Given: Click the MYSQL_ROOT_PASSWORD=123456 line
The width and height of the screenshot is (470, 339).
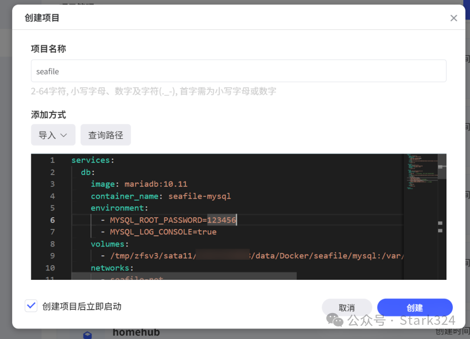Looking at the screenshot, I should click(168, 220).
